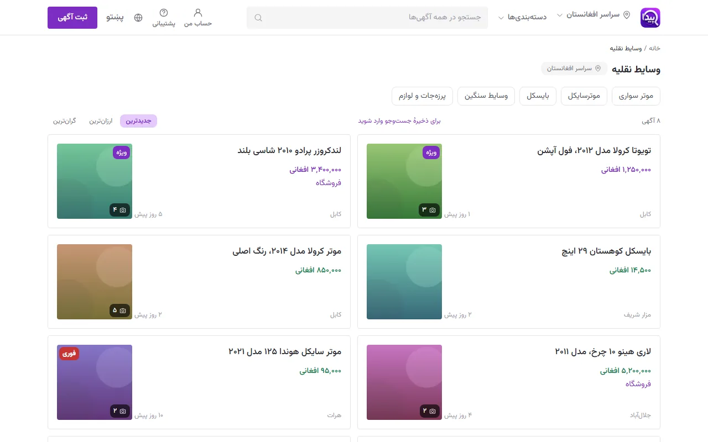Click photo count badge on Honda 125 listing

119,411
